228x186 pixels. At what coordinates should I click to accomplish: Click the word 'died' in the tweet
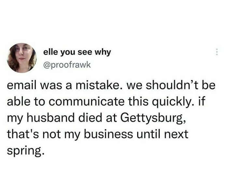pyautogui.click(x=90, y=118)
